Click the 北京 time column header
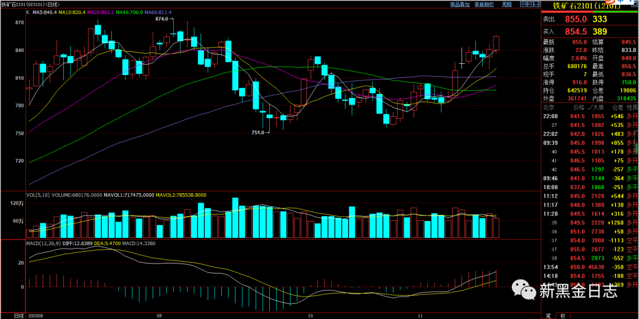The image size is (639, 319). 548,108
